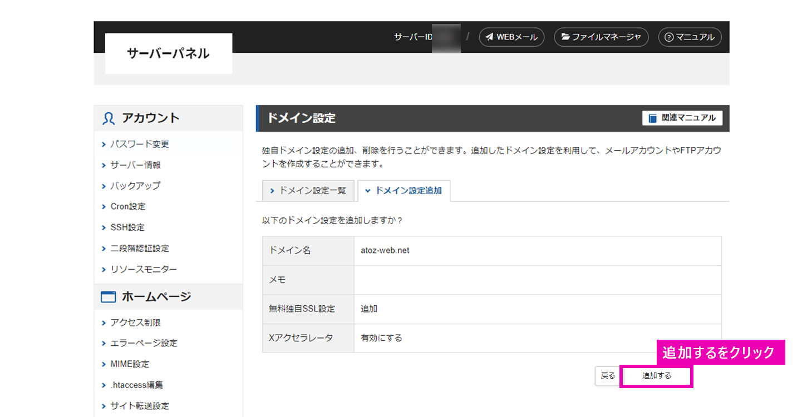Switch to the ドメイン設定一覧 tab
The width and height of the screenshot is (807, 417).
click(x=308, y=191)
